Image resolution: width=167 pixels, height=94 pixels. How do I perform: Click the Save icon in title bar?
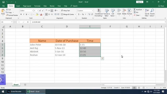[3, 2]
